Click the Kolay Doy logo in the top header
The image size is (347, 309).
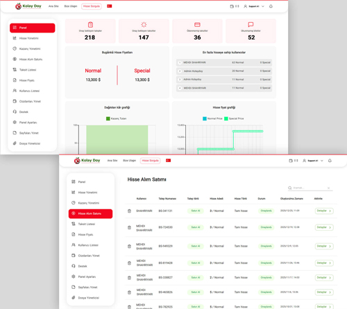[x=28, y=6]
